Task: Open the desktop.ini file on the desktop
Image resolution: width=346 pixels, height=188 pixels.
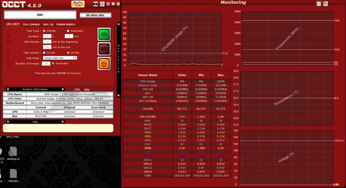Action: (13, 153)
